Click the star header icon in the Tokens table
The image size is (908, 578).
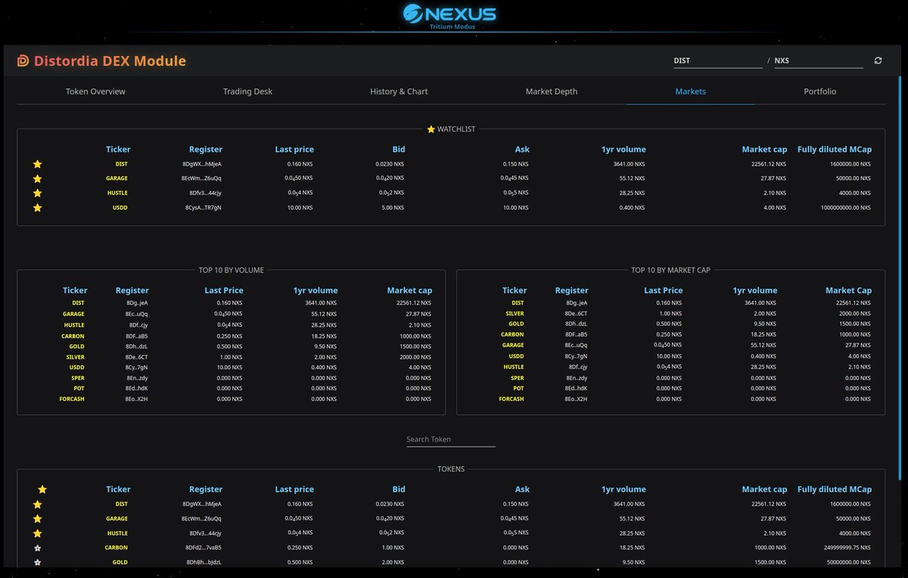coord(42,489)
